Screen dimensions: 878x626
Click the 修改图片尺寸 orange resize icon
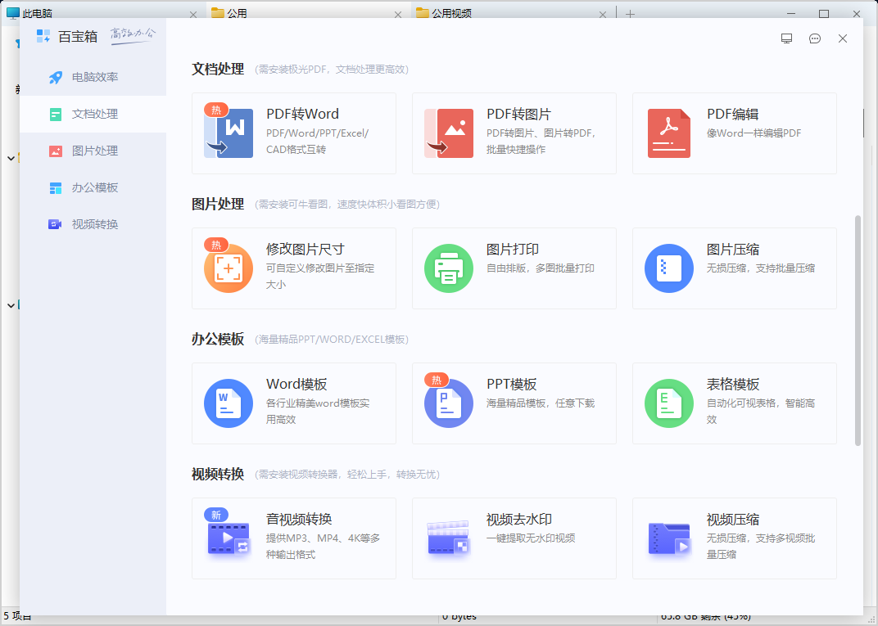click(x=229, y=268)
